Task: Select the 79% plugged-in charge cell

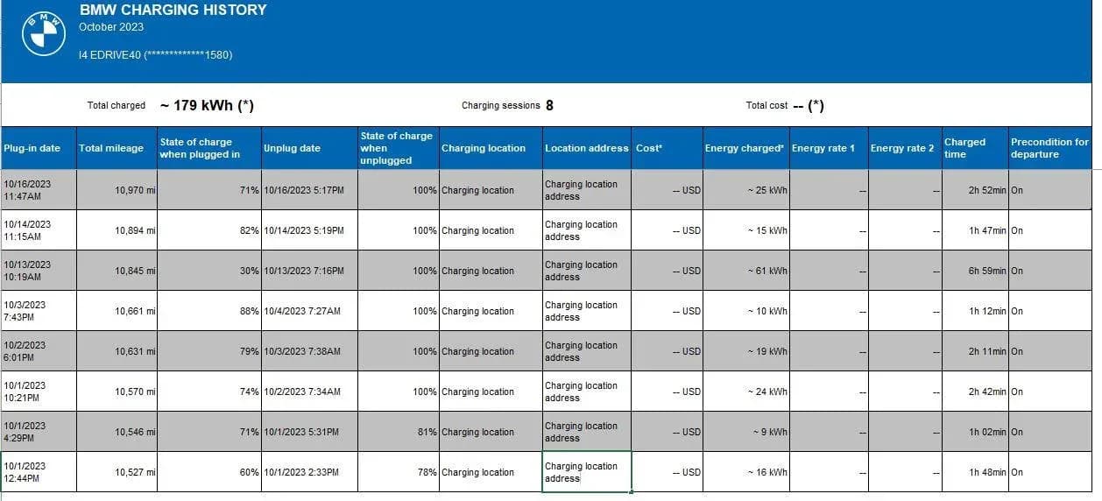Action: click(x=209, y=351)
